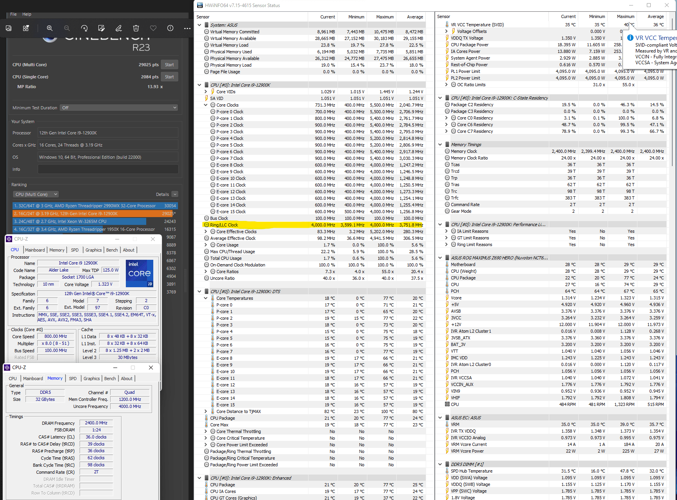Click the clock icon on Virtual Memory Committed

pos(206,32)
